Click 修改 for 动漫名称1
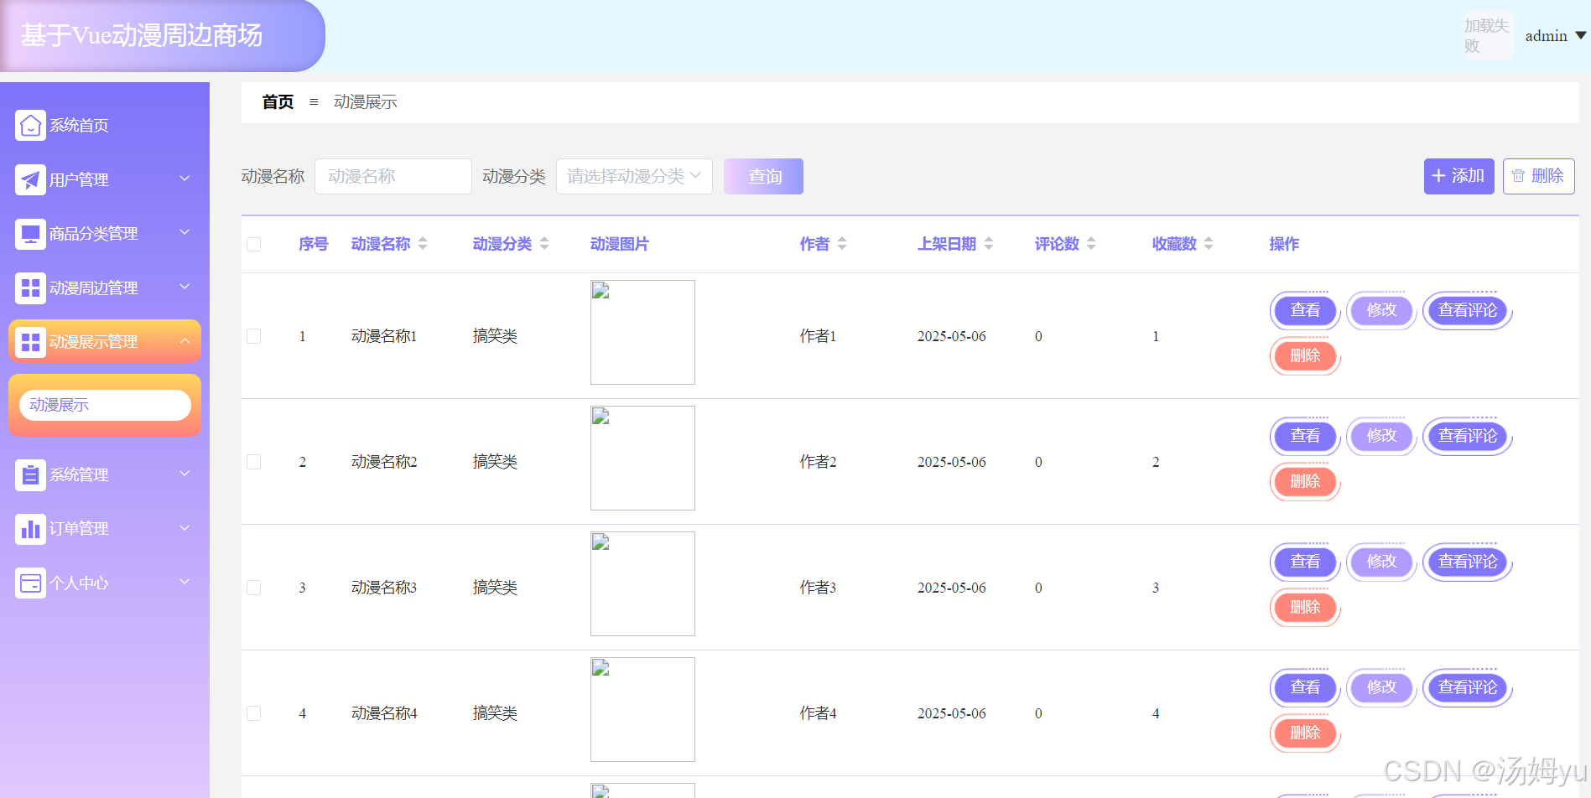This screenshot has height=798, width=1591. [x=1381, y=310]
